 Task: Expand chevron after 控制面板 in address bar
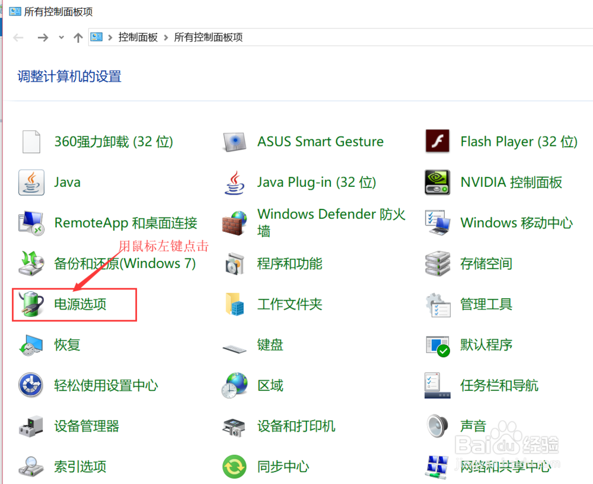(x=165, y=37)
